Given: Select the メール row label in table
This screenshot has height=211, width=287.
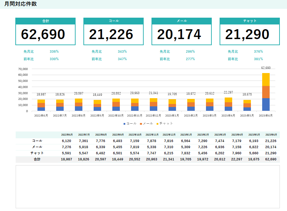Looking at the screenshot, I should point(37,147).
